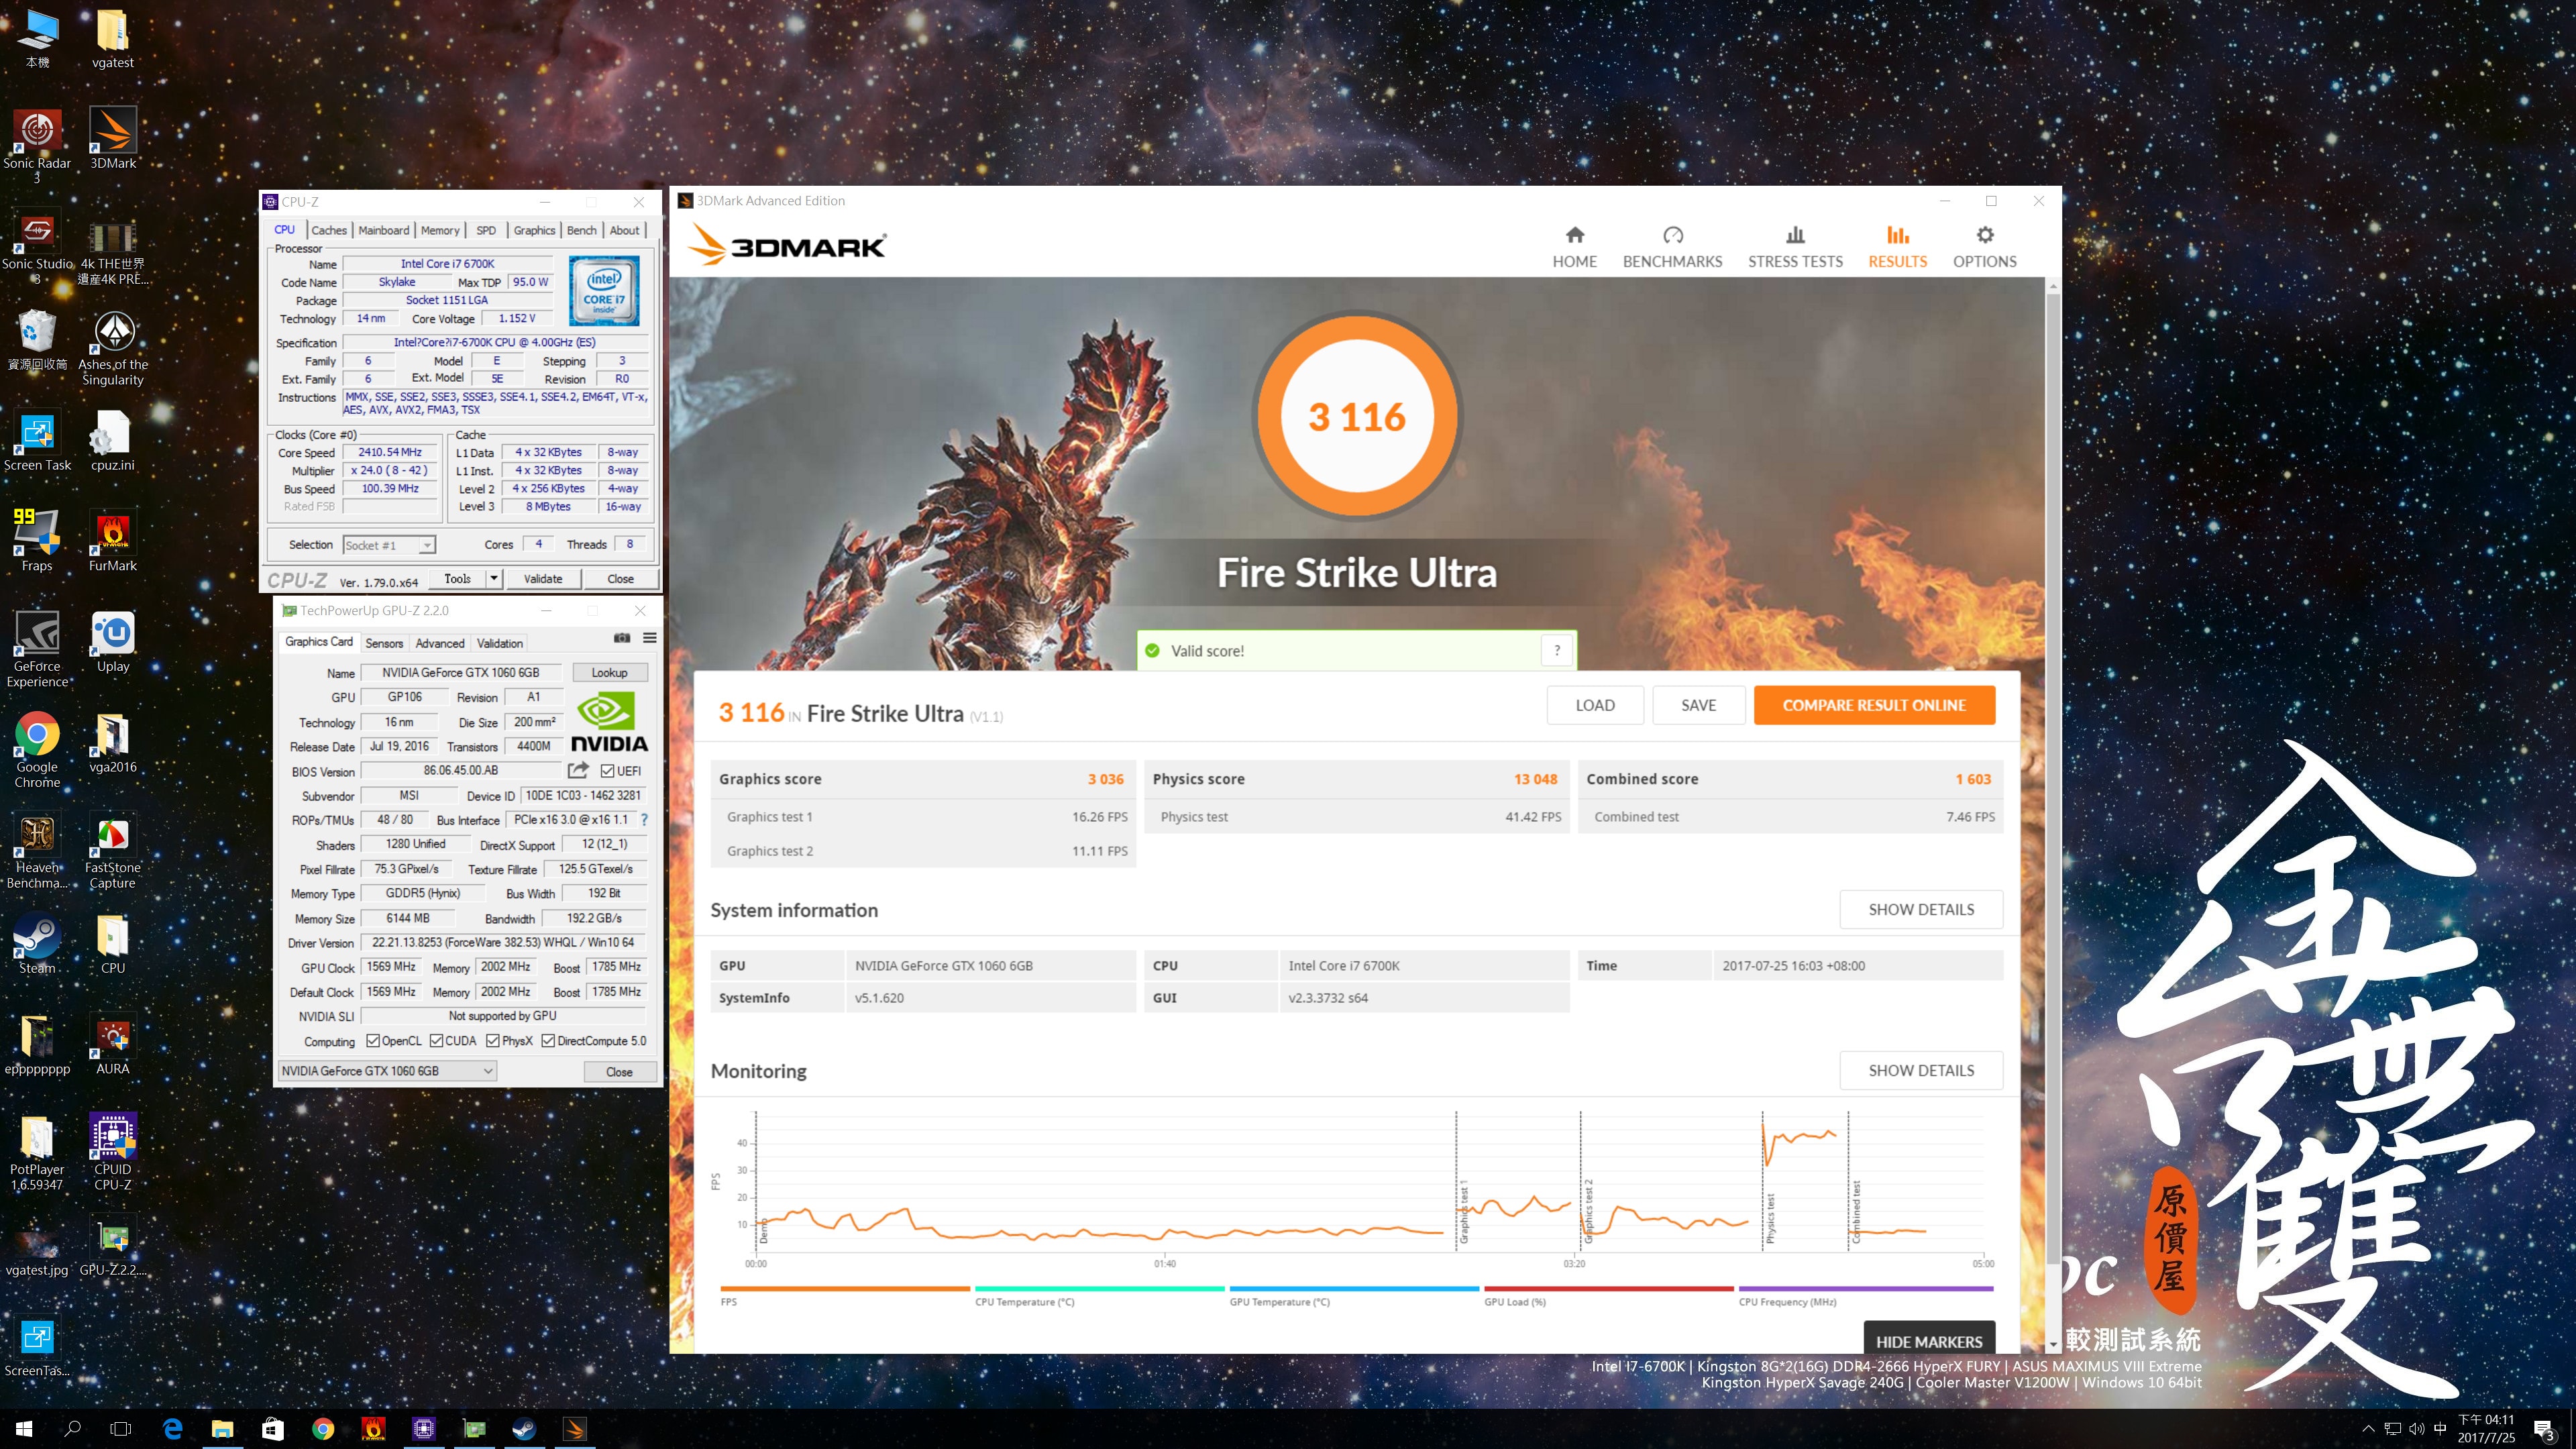
Task: Switch to the Advanced tab in GPU-Z
Action: (x=440, y=643)
